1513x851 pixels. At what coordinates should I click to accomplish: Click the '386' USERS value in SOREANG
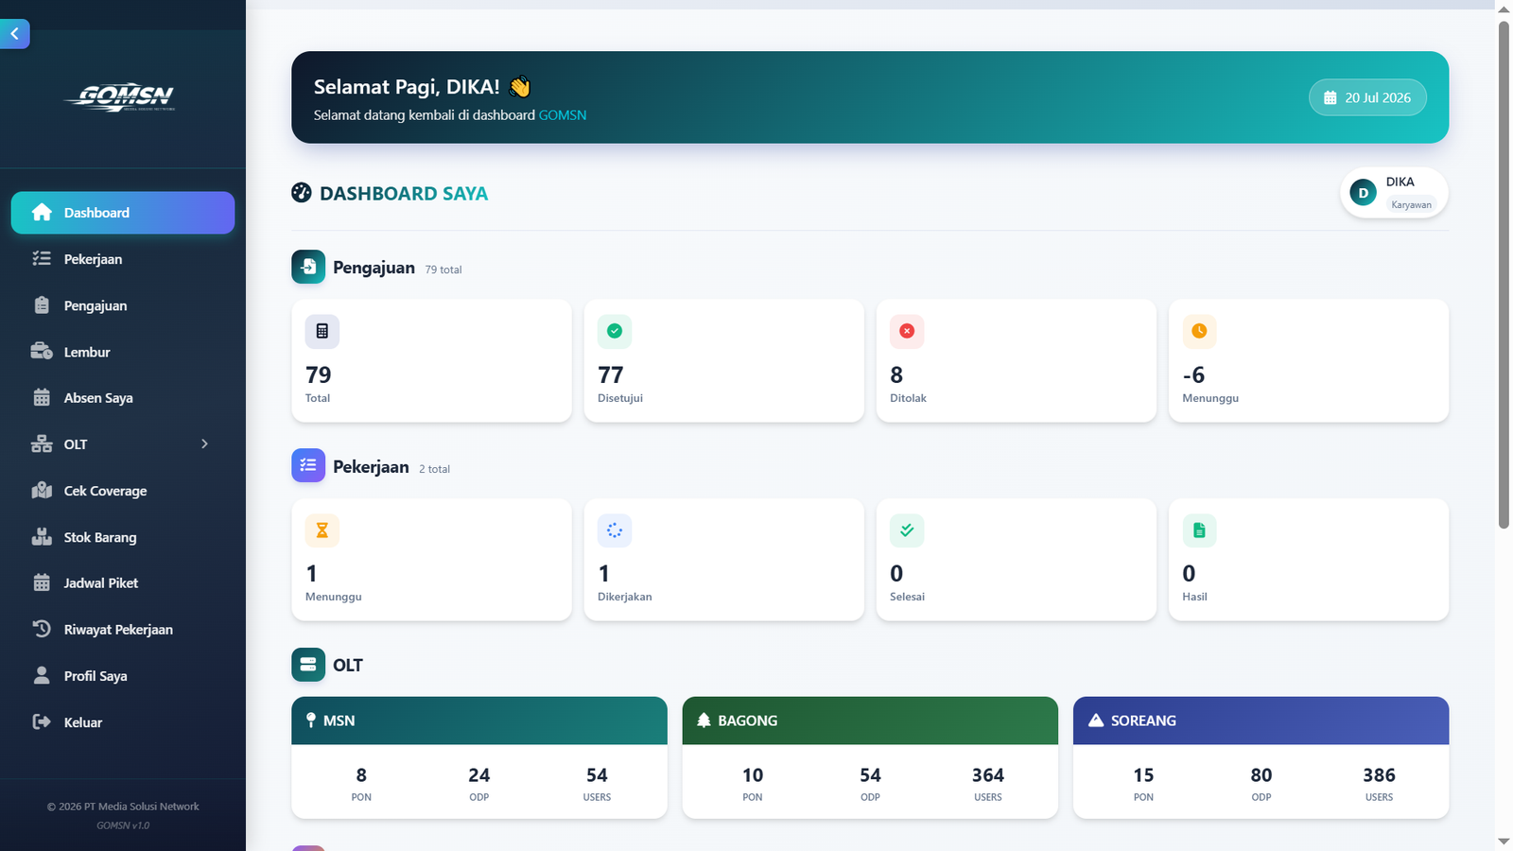[x=1379, y=775]
